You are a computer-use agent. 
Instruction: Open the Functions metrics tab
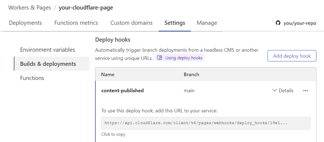(x=76, y=23)
